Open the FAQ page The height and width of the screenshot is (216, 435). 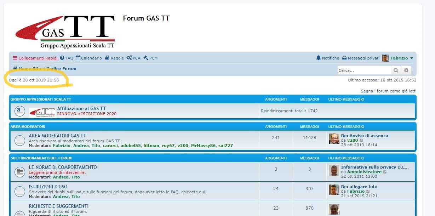pos(67,58)
